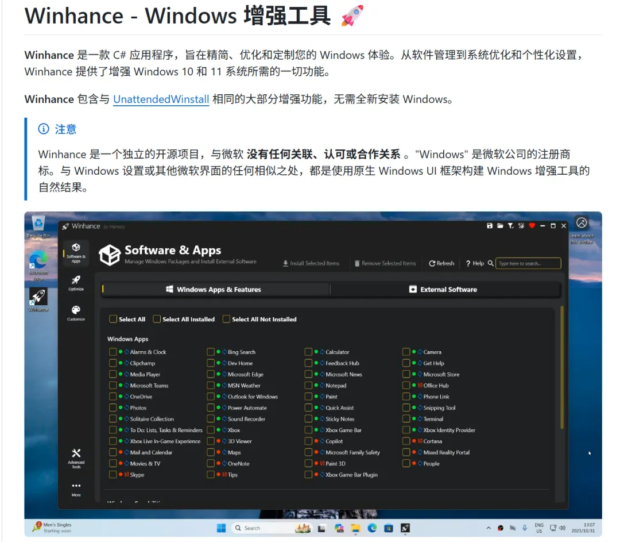
Task: Select the Snipping Tool entry
Action: click(x=439, y=408)
